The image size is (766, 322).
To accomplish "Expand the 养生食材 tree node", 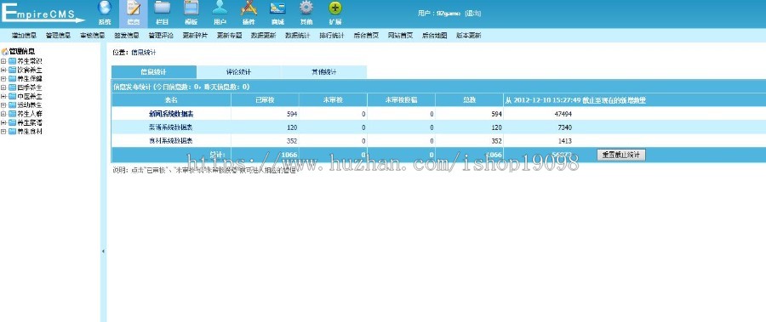I will (x=3, y=131).
